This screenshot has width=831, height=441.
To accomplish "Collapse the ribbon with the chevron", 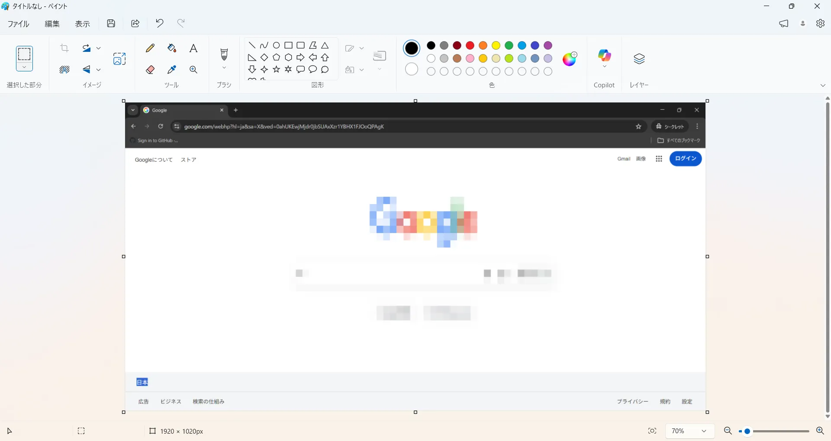I will pos(823,86).
